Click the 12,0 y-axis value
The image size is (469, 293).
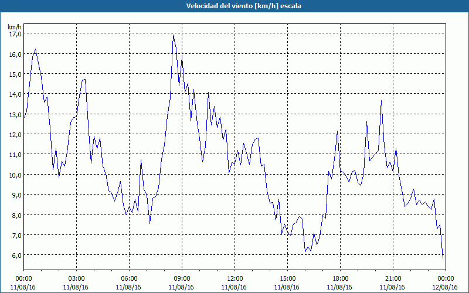point(15,135)
